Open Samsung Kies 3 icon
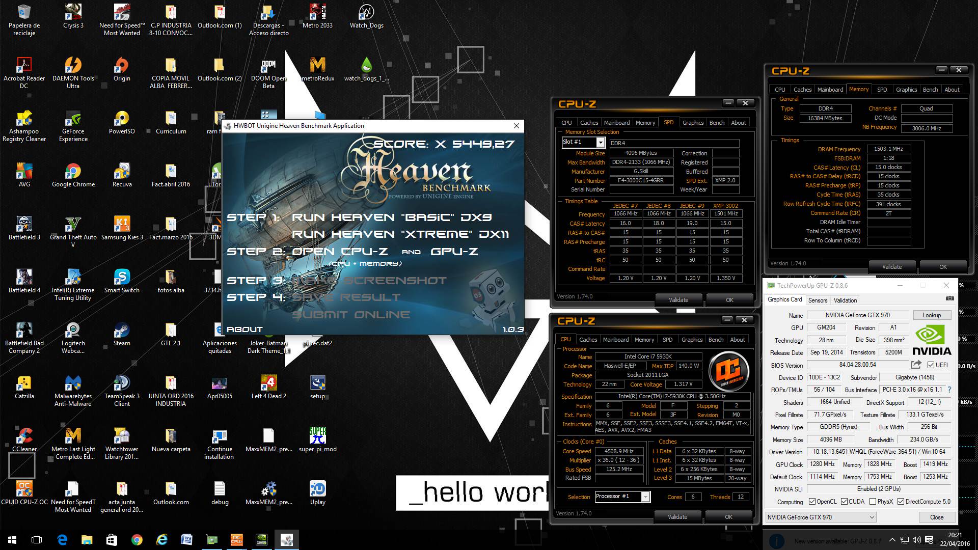The width and height of the screenshot is (978, 550). [122, 228]
